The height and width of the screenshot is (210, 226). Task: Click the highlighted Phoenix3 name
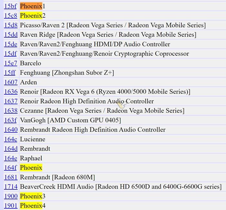pos(33,196)
